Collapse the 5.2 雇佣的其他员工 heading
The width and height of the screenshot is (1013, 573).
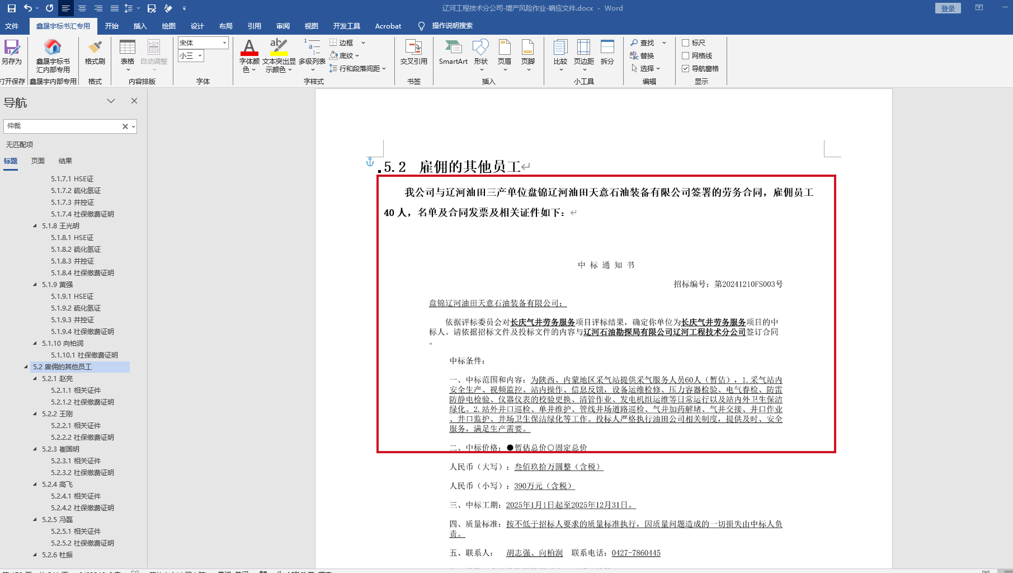pos(26,367)
